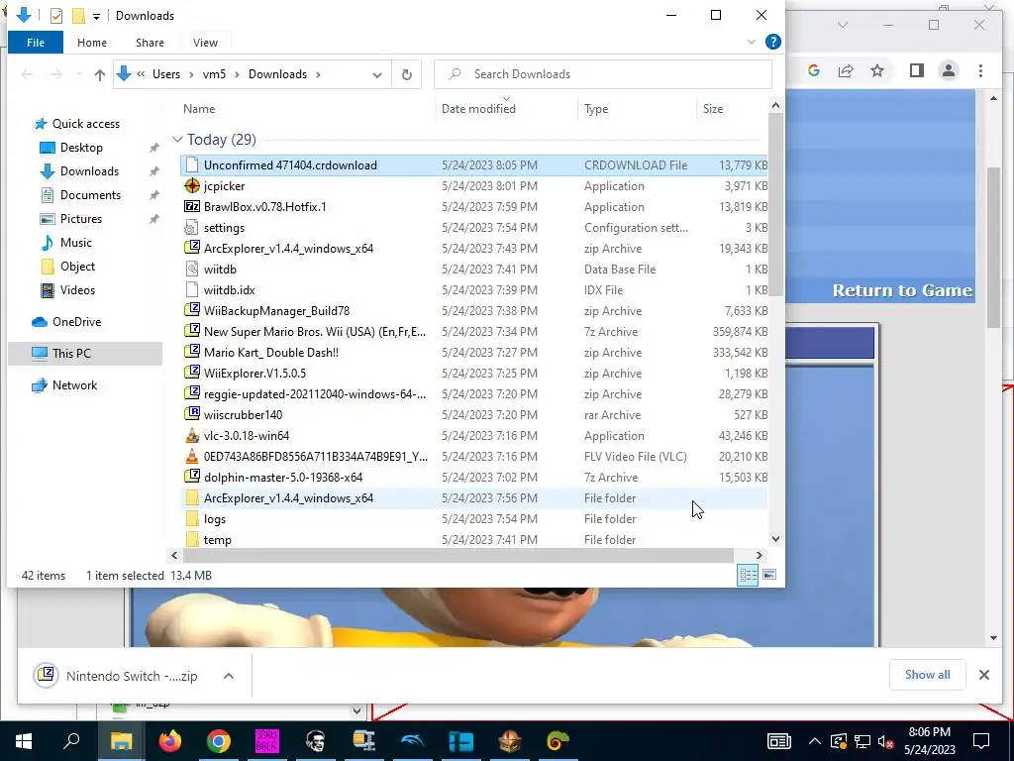Viewport: 1014px width, 761px height.
Task: Select the FLV video file VLC icon
Action: click(x=192, y=456)
